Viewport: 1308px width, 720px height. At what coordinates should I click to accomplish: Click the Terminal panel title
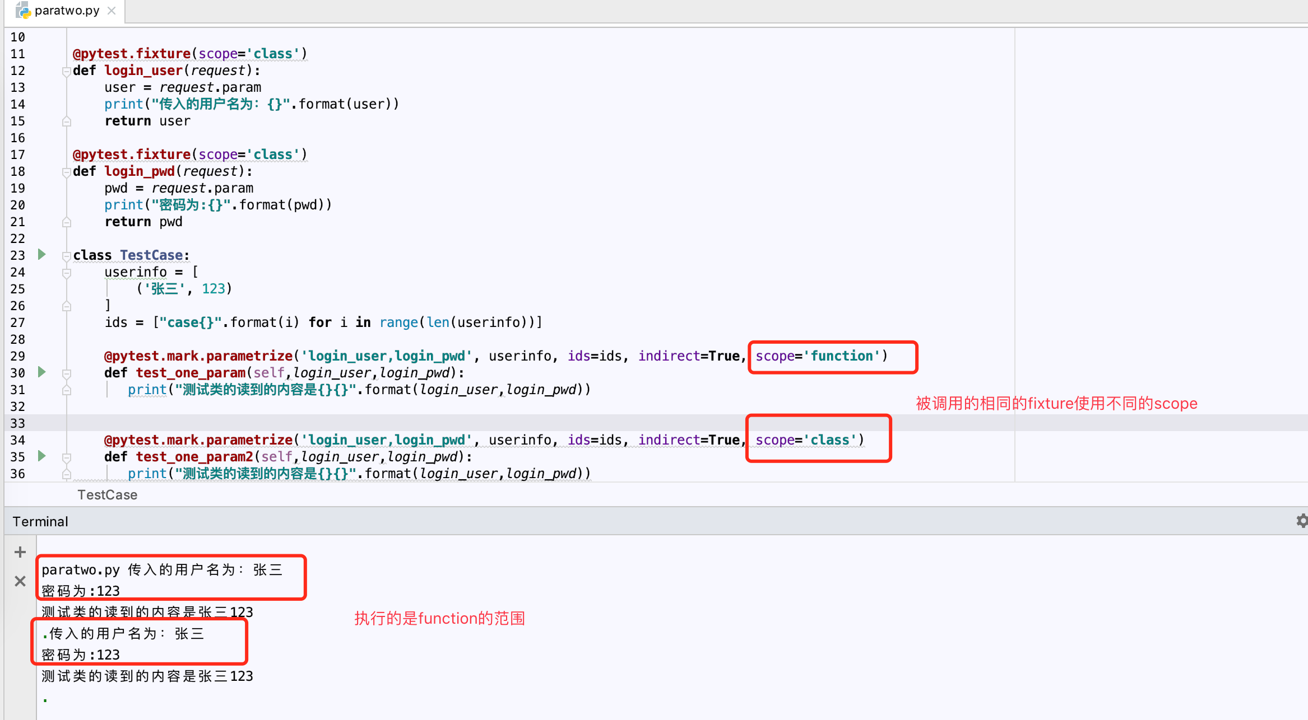40,521
